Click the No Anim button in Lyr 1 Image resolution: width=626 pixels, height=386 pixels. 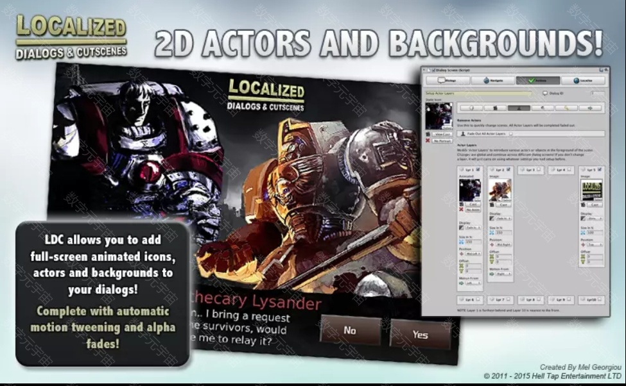(473, 210)
